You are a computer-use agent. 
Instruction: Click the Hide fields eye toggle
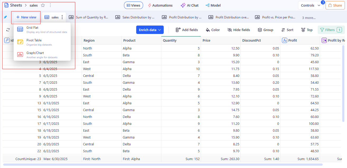239,30
